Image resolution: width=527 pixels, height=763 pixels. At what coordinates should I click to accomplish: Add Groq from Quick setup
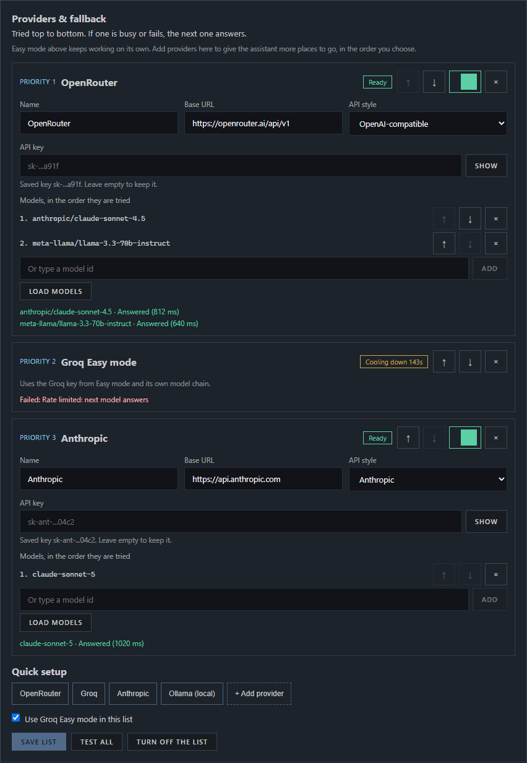(89, 694)
